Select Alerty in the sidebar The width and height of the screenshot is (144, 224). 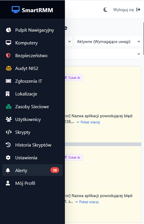32,170
